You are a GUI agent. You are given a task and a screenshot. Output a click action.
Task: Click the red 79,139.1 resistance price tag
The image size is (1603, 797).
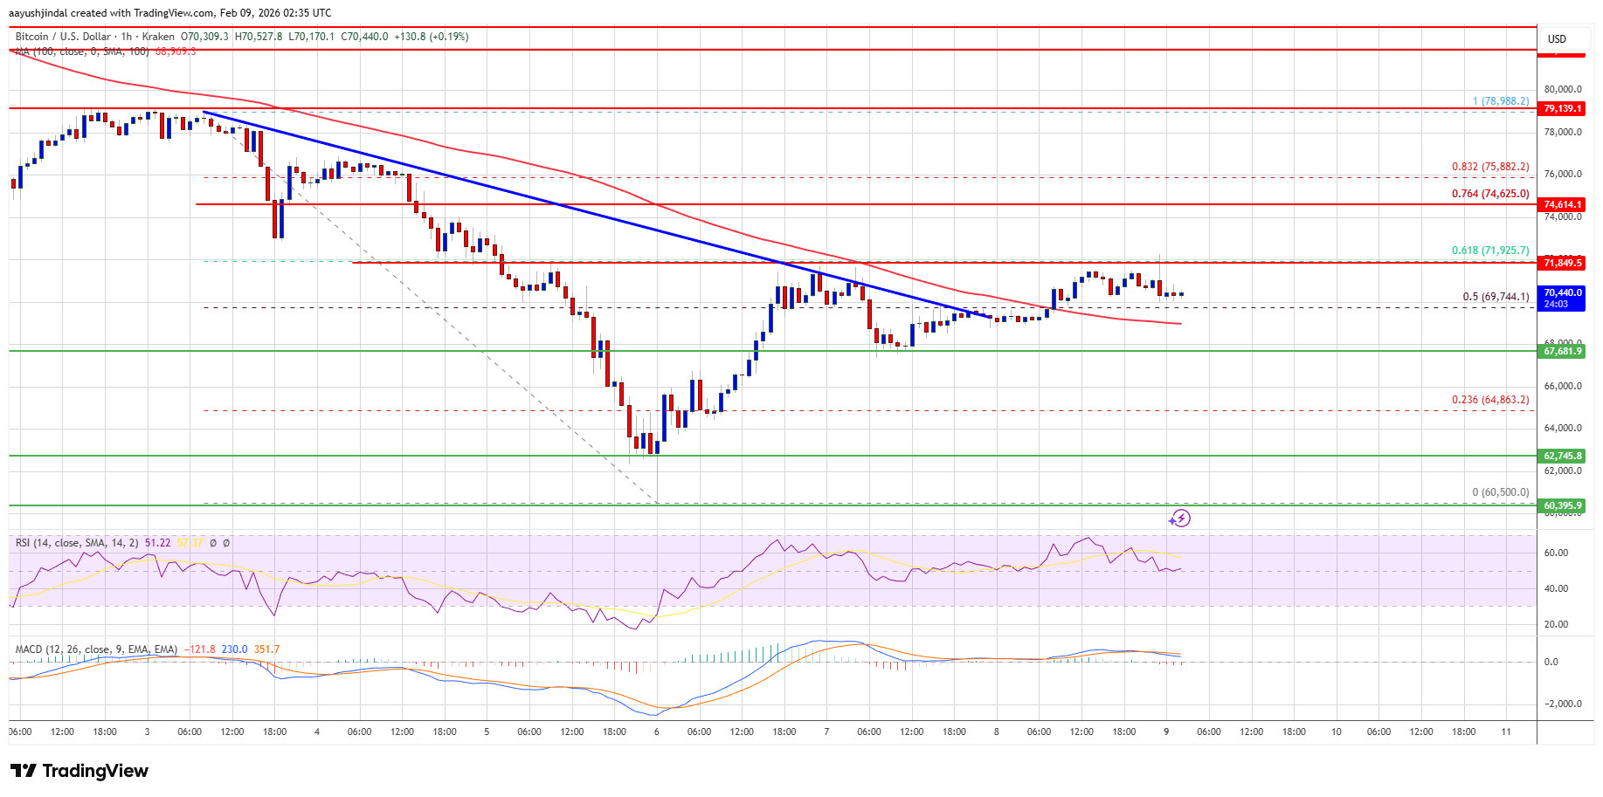(x=1562, y=109)
